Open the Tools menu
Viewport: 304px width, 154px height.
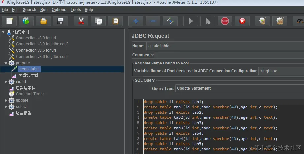(76, 10)
